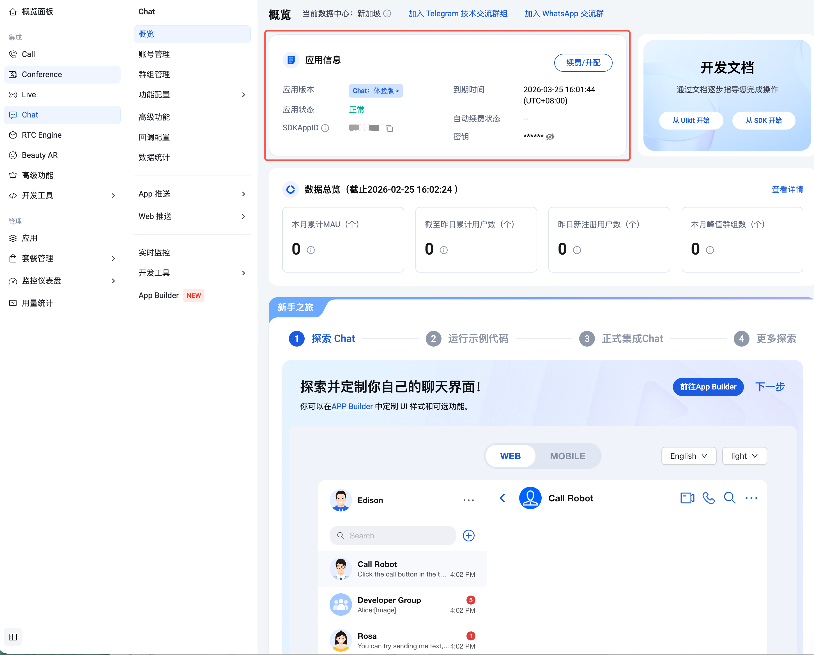Open 加入 Telegram 技术交流群组 link
814x655 pixels.
tap(457, 13)
